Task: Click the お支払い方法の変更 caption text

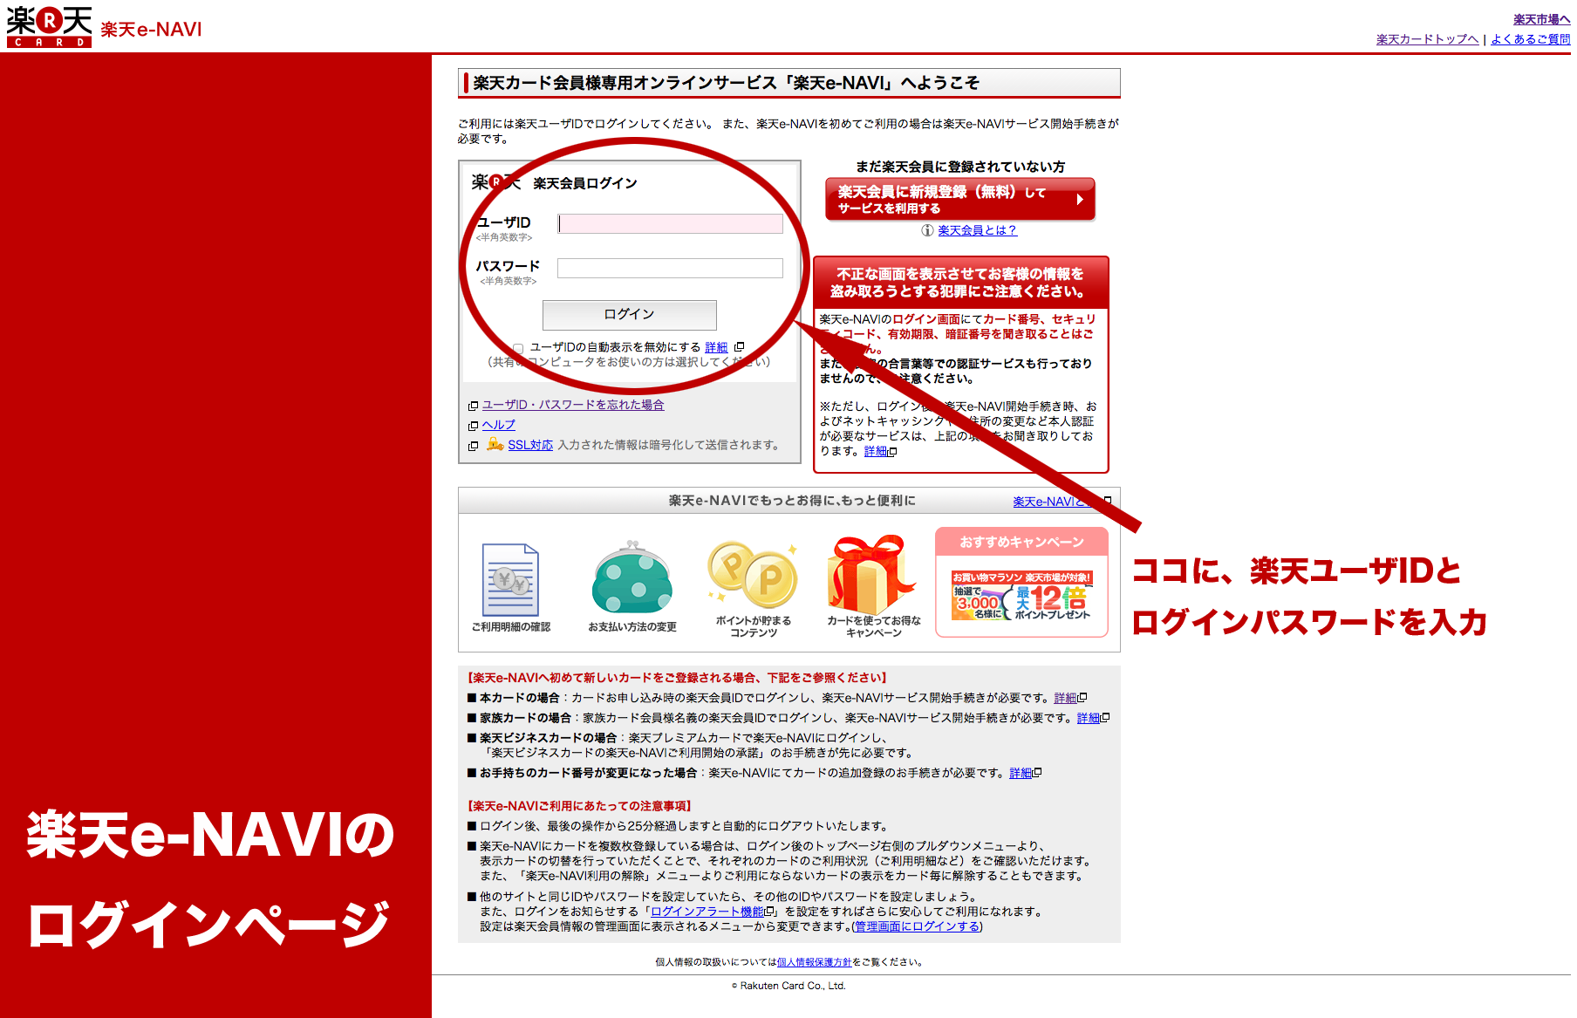Action: click(x=632, y=627)
